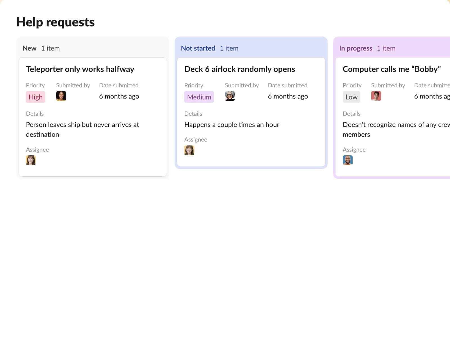
Task: Click the Help requests page title
Action: pos(55,22)
